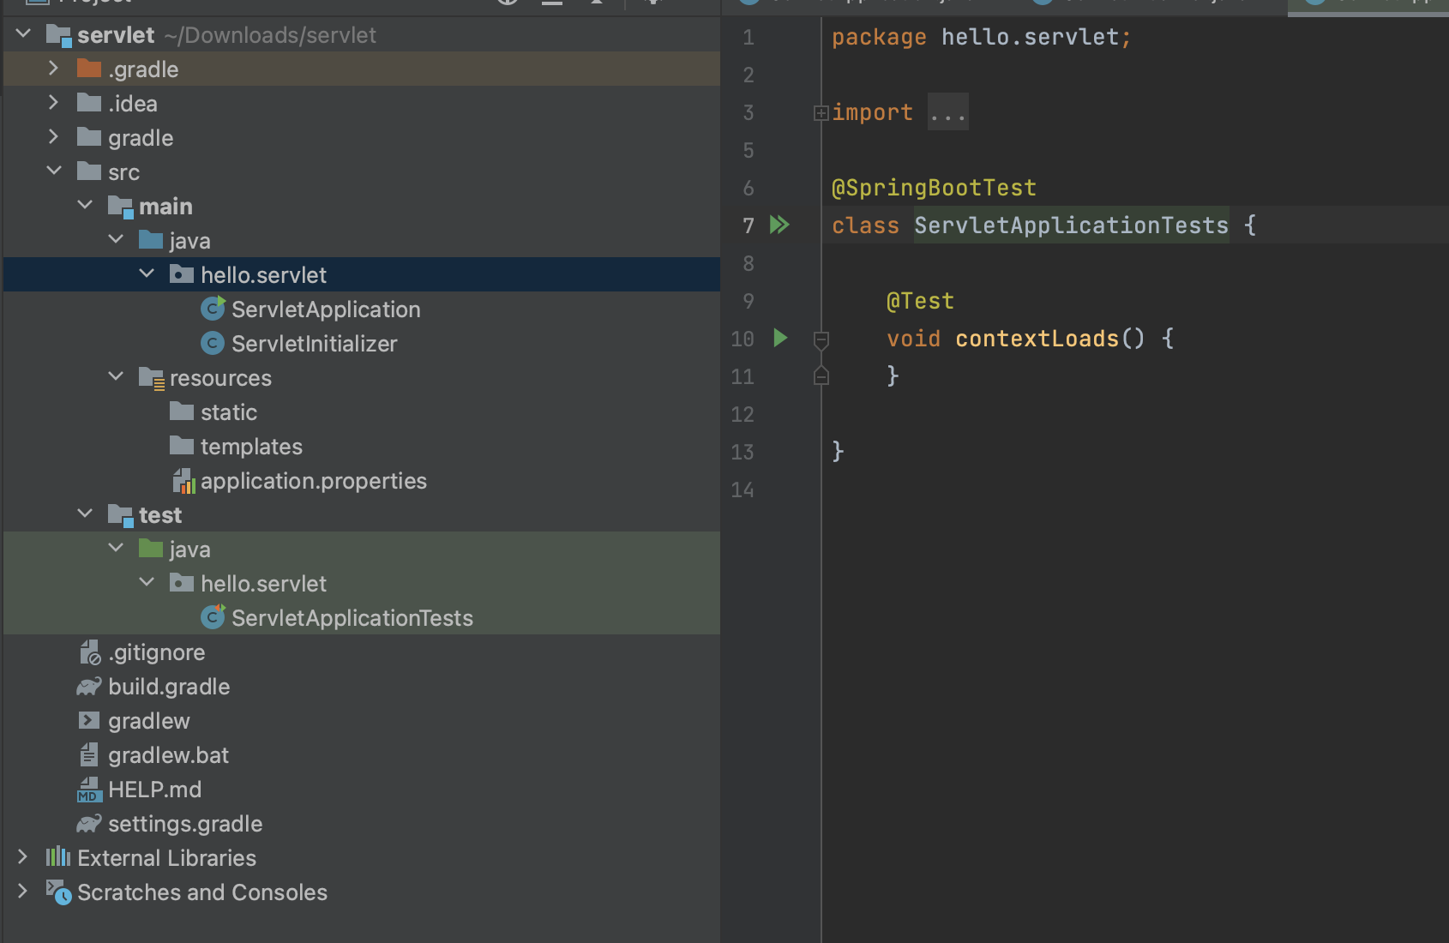Screen dimensions: 1449x943
Task: Expand the External Libraries node
Action: pyautogui.click(x=22, y=856)
